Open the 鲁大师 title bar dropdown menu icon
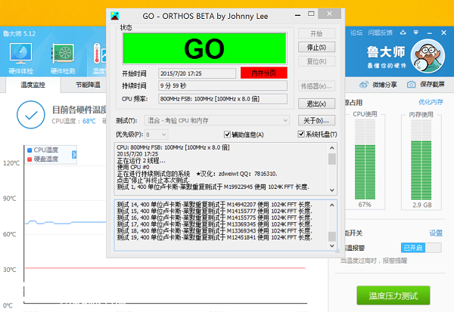This screenshot has width=454, height=312. tap(415, 32)
